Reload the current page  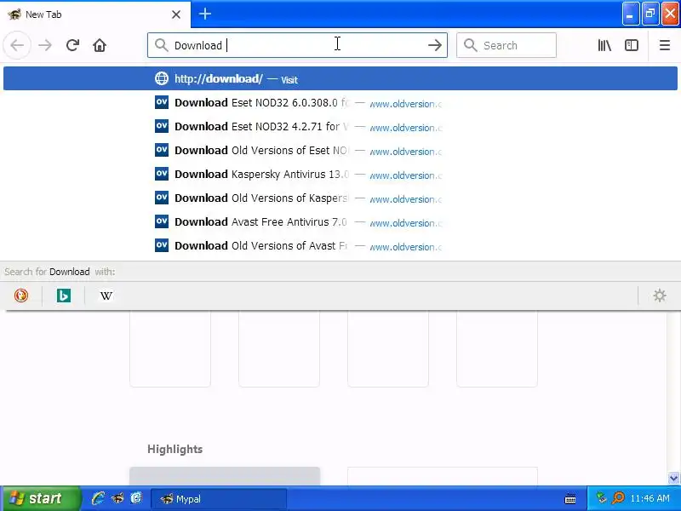coord(72,45)
